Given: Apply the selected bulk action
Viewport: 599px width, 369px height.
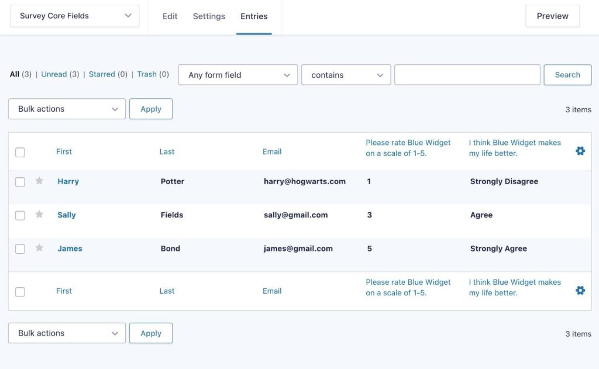Looking at the screenshot, I should click(x=151, y=109).
